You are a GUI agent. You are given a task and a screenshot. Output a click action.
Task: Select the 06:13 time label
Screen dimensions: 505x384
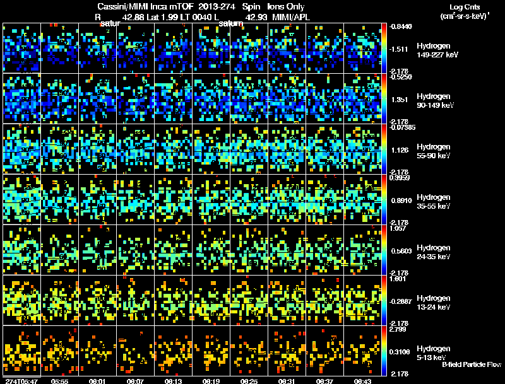(173, 381)
